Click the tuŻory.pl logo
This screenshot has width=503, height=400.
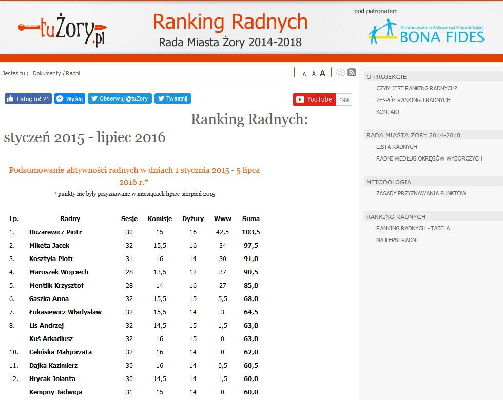(x=63, y=32)
